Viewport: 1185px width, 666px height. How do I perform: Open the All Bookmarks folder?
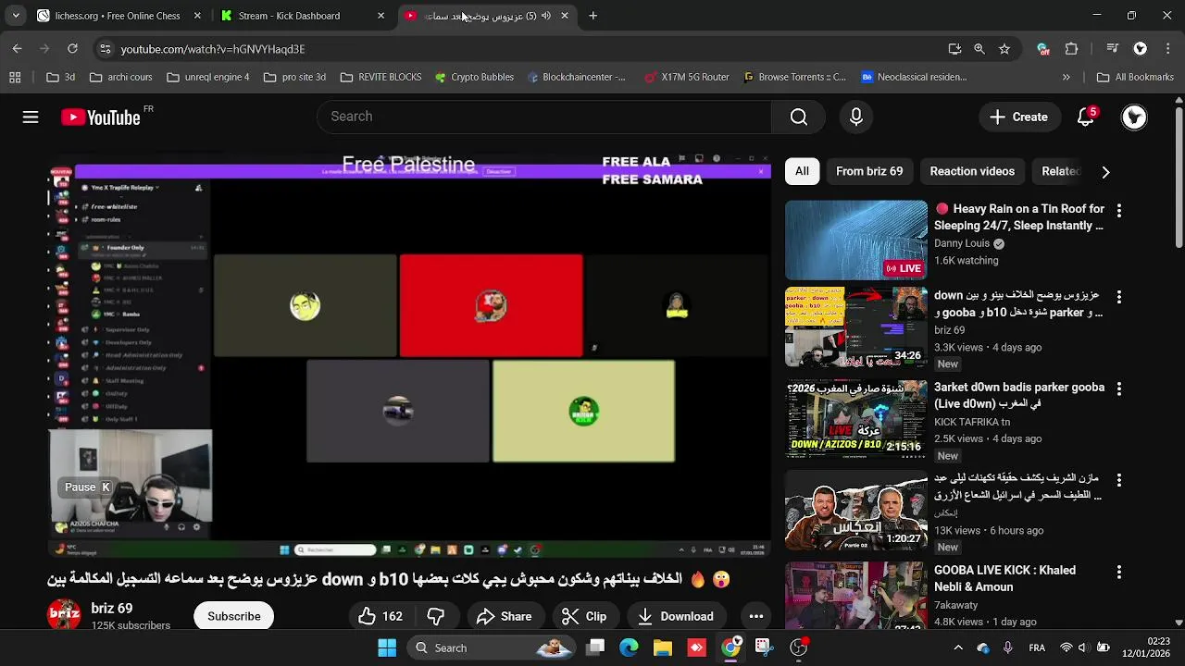coord(1135,78)
